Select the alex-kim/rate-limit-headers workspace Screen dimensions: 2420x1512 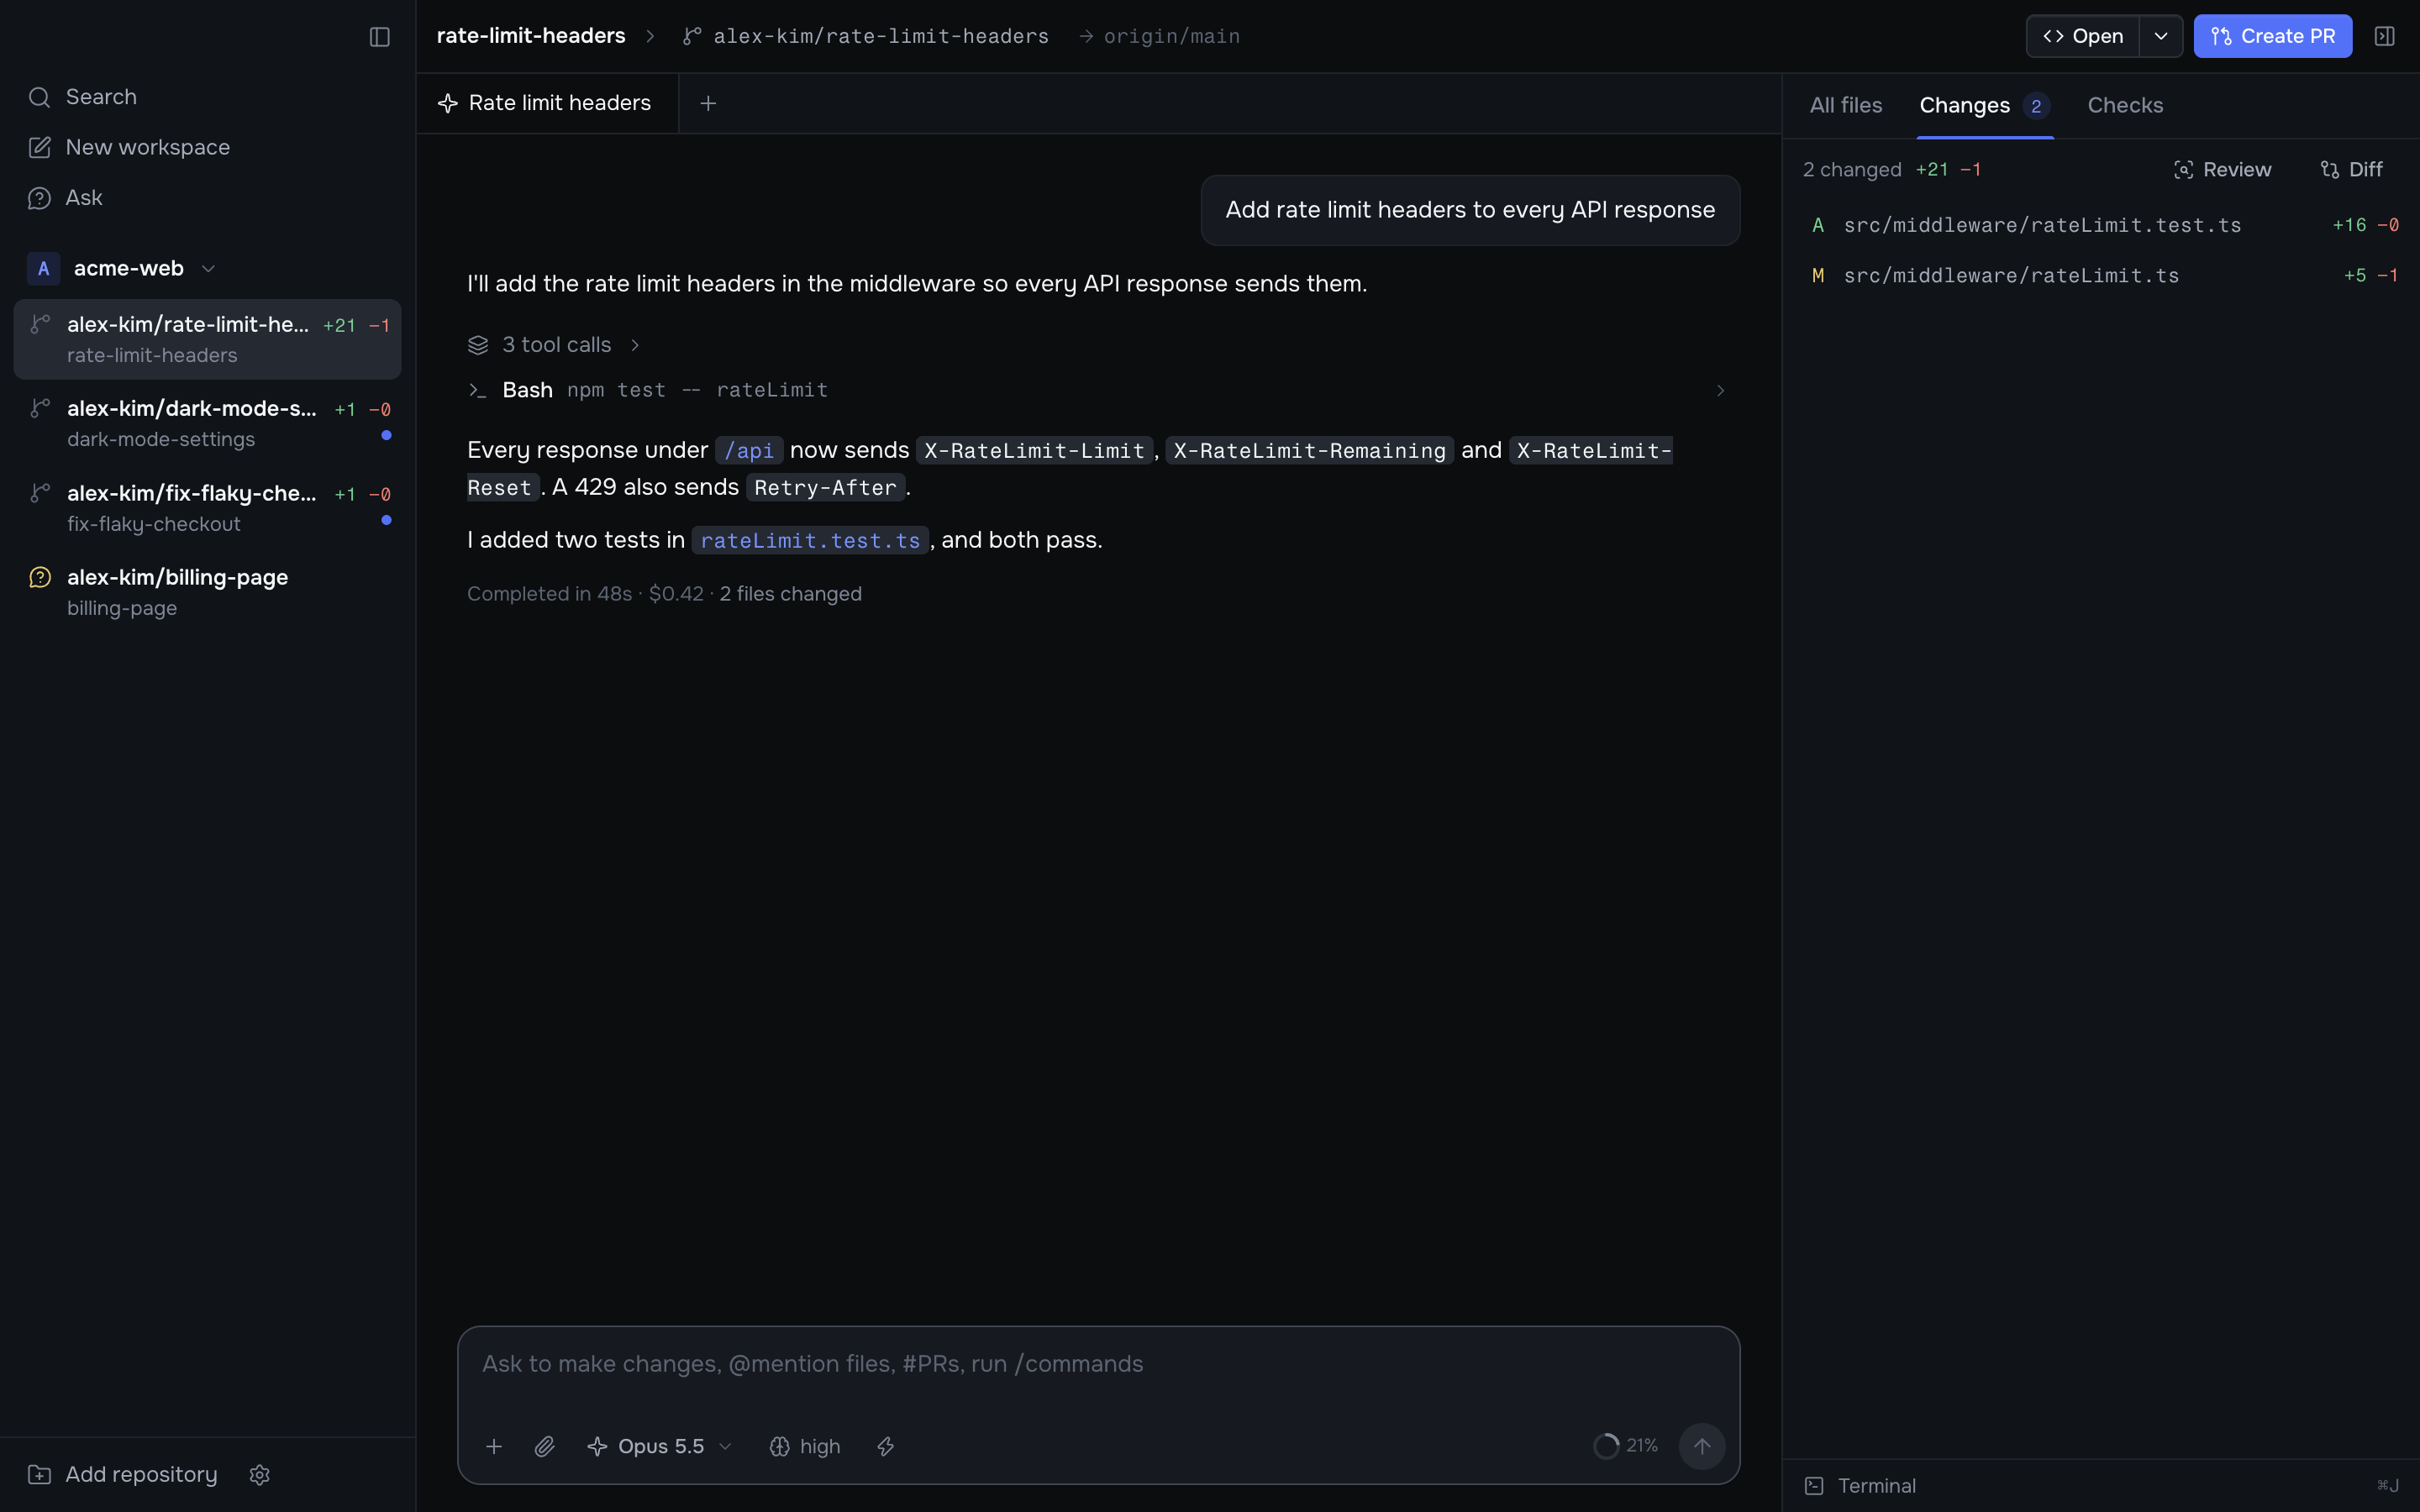point(207,339)
